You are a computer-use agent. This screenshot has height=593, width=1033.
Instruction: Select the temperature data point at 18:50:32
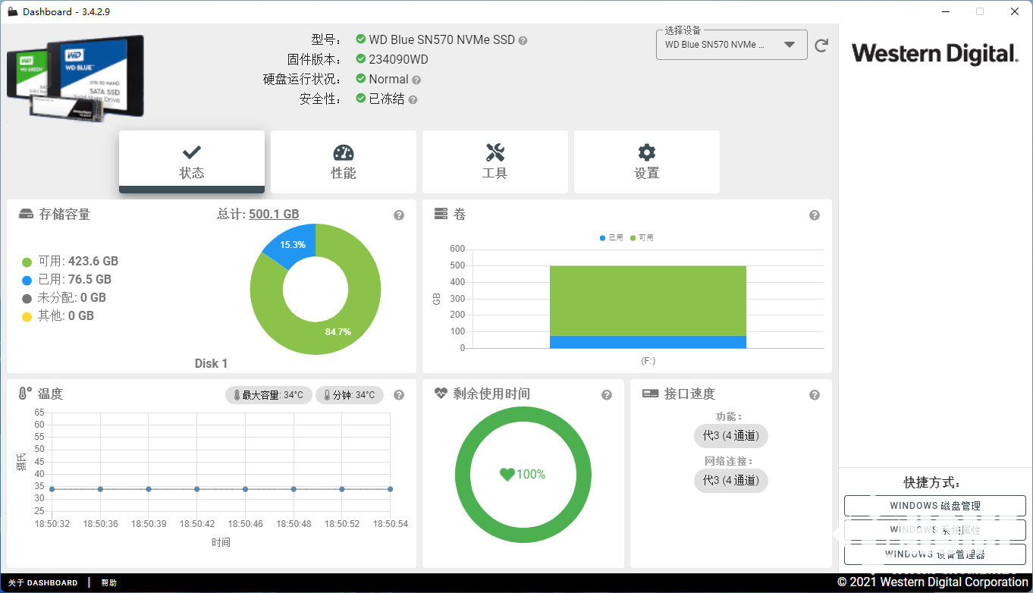[52, 489]
